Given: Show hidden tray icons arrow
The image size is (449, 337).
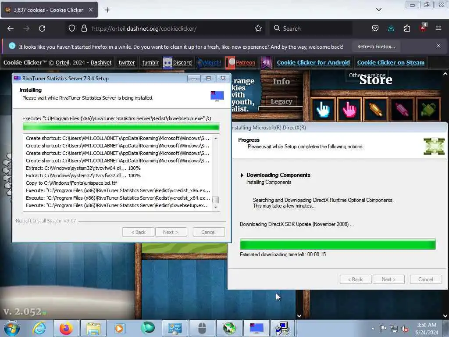Looking at the screenshot, I should tap(373, 329).
